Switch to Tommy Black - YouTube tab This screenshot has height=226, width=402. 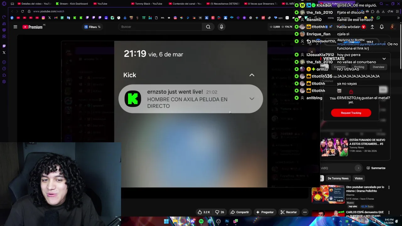146,4
